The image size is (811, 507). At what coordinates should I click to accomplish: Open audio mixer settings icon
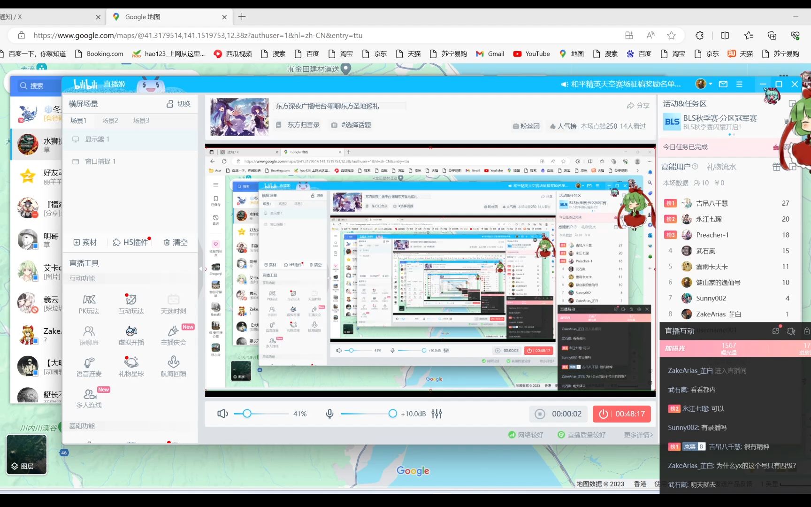point(436,414)
